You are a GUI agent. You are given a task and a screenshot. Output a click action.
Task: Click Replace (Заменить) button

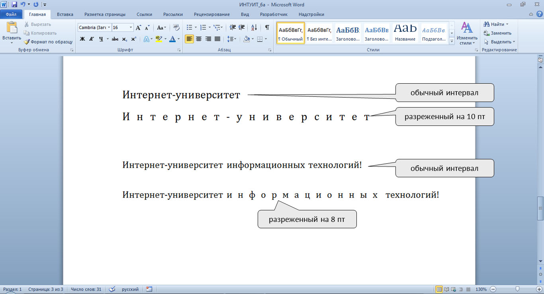coord(498,33)
